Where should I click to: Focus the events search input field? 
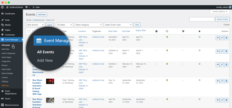coord(202,19)
